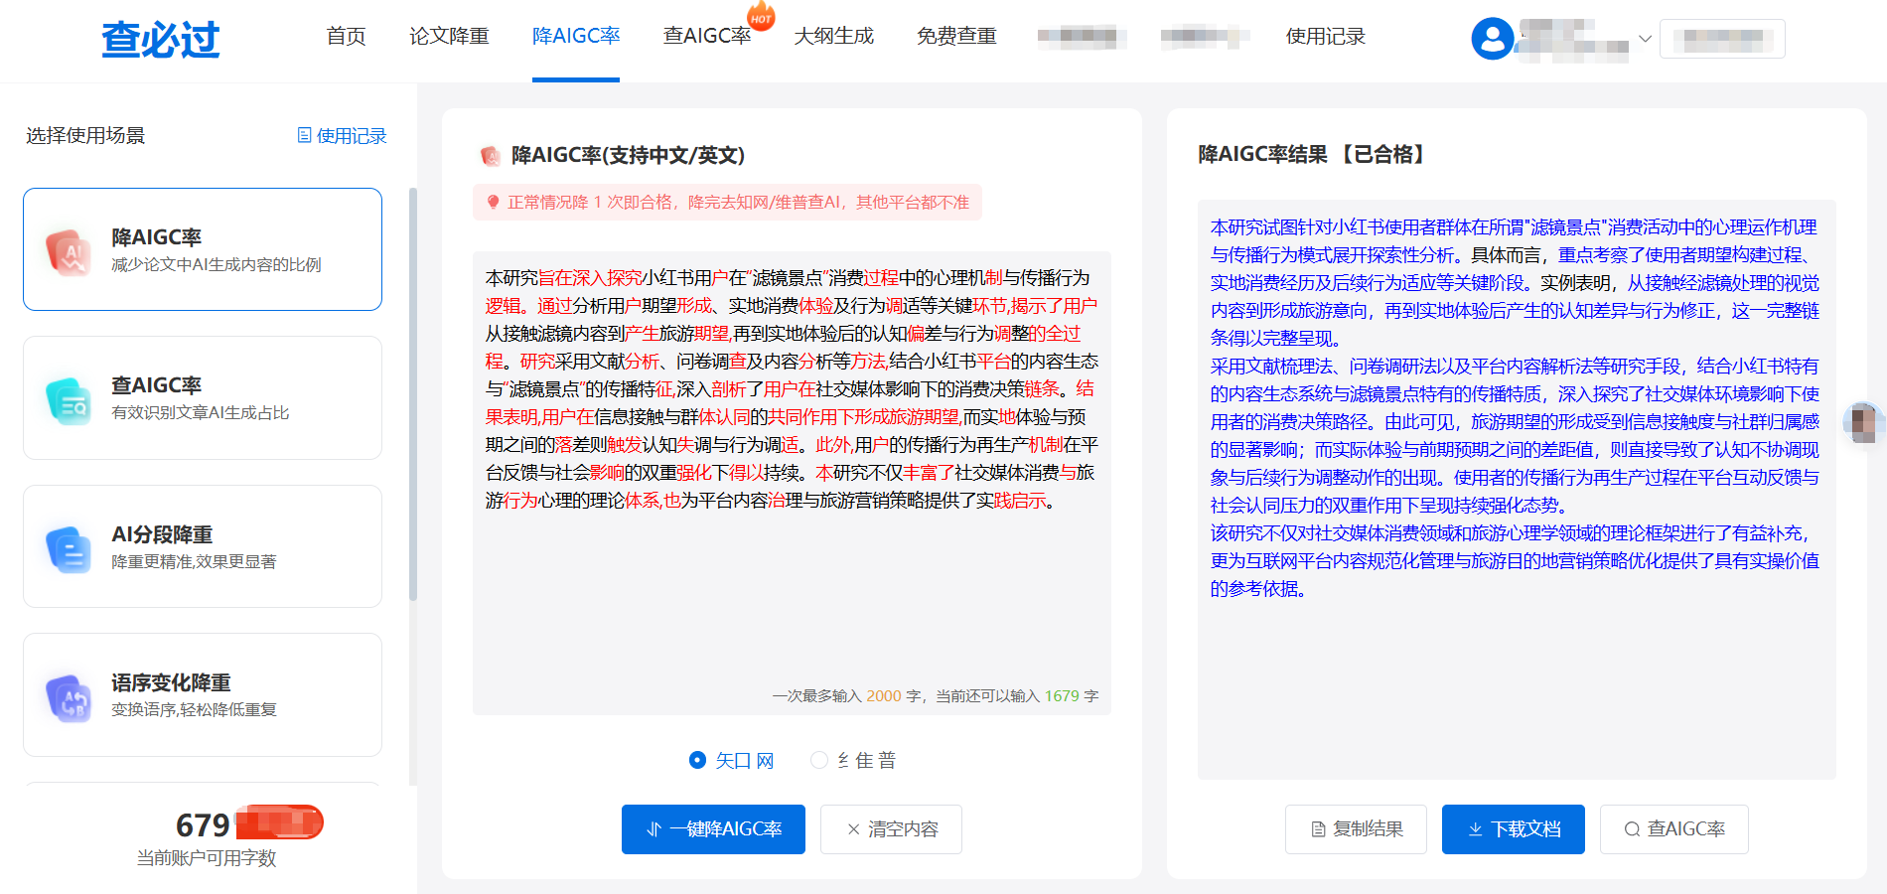Open 使用记录 in the top navigation

(x=1326, y=37)
